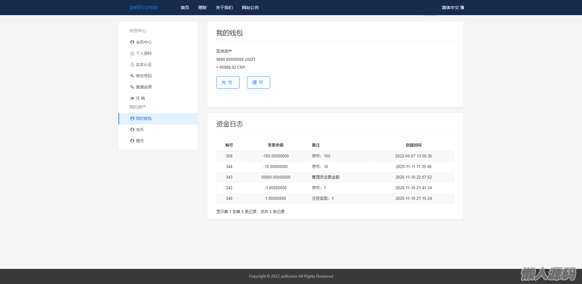
Task: Open 关于我们 in the top menu
Action: [x=224, y=8]
